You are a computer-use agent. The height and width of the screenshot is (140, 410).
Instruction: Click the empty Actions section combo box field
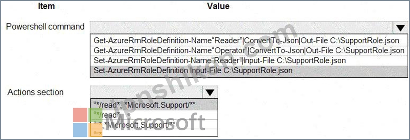(x=147, y=92)
